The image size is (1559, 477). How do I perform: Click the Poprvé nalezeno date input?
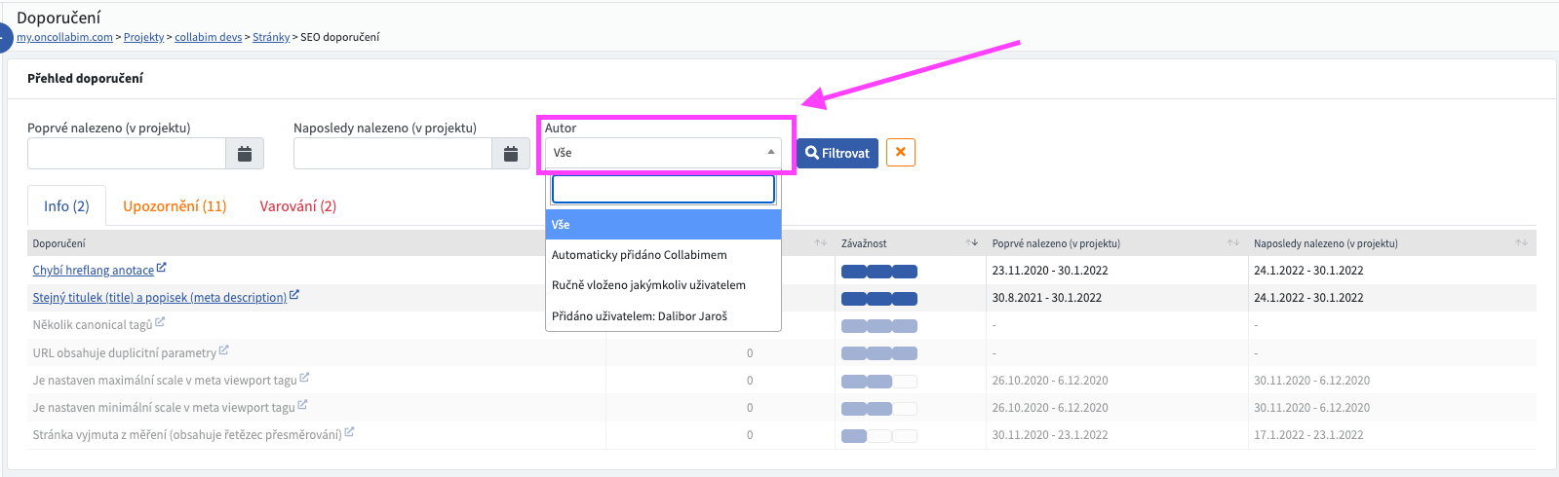point(127,154)
